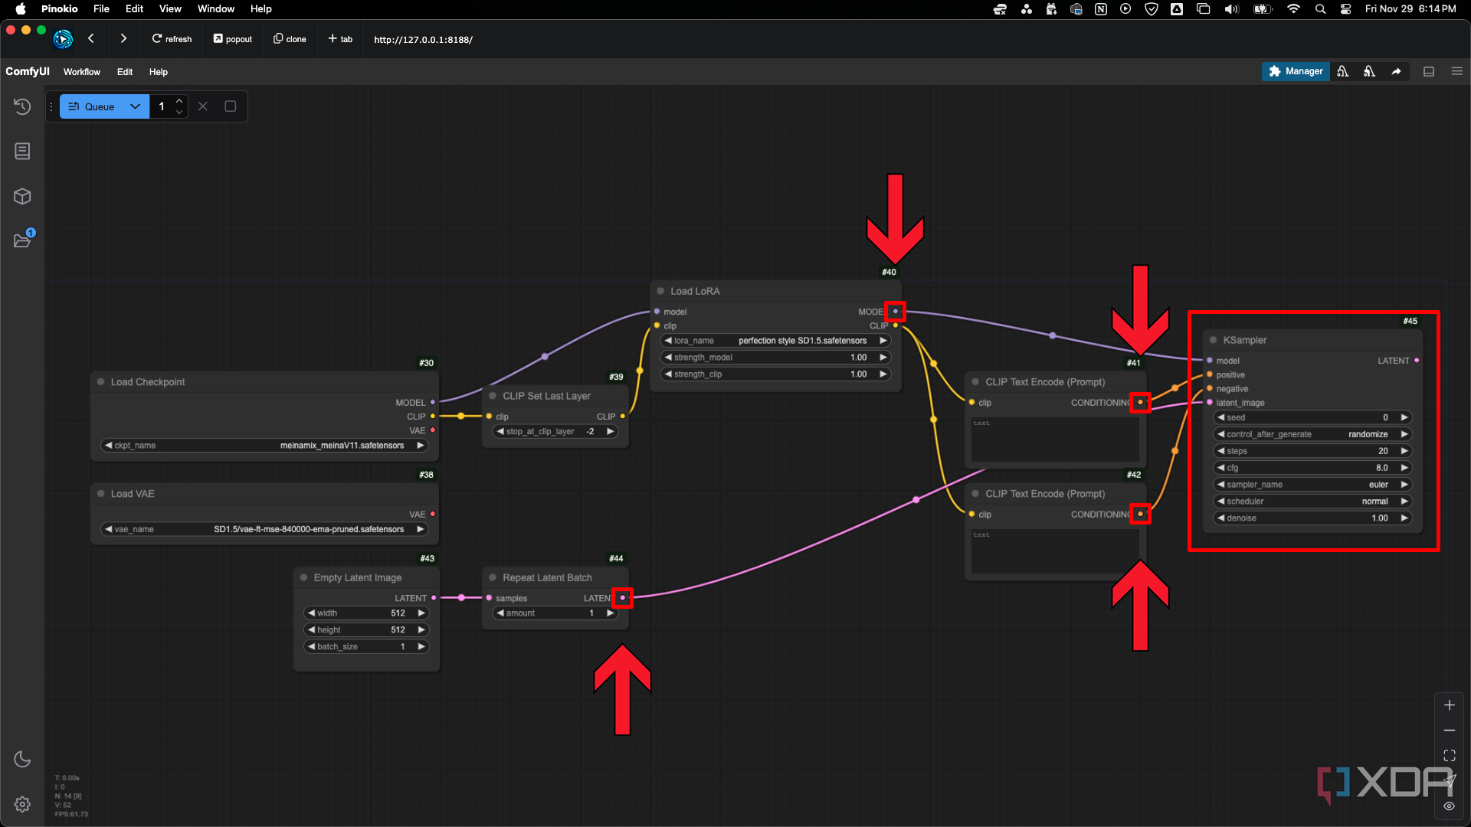This screenshot has height=827, width=1471.
Task: Open the sampler_name combo
Action: 1312,485
